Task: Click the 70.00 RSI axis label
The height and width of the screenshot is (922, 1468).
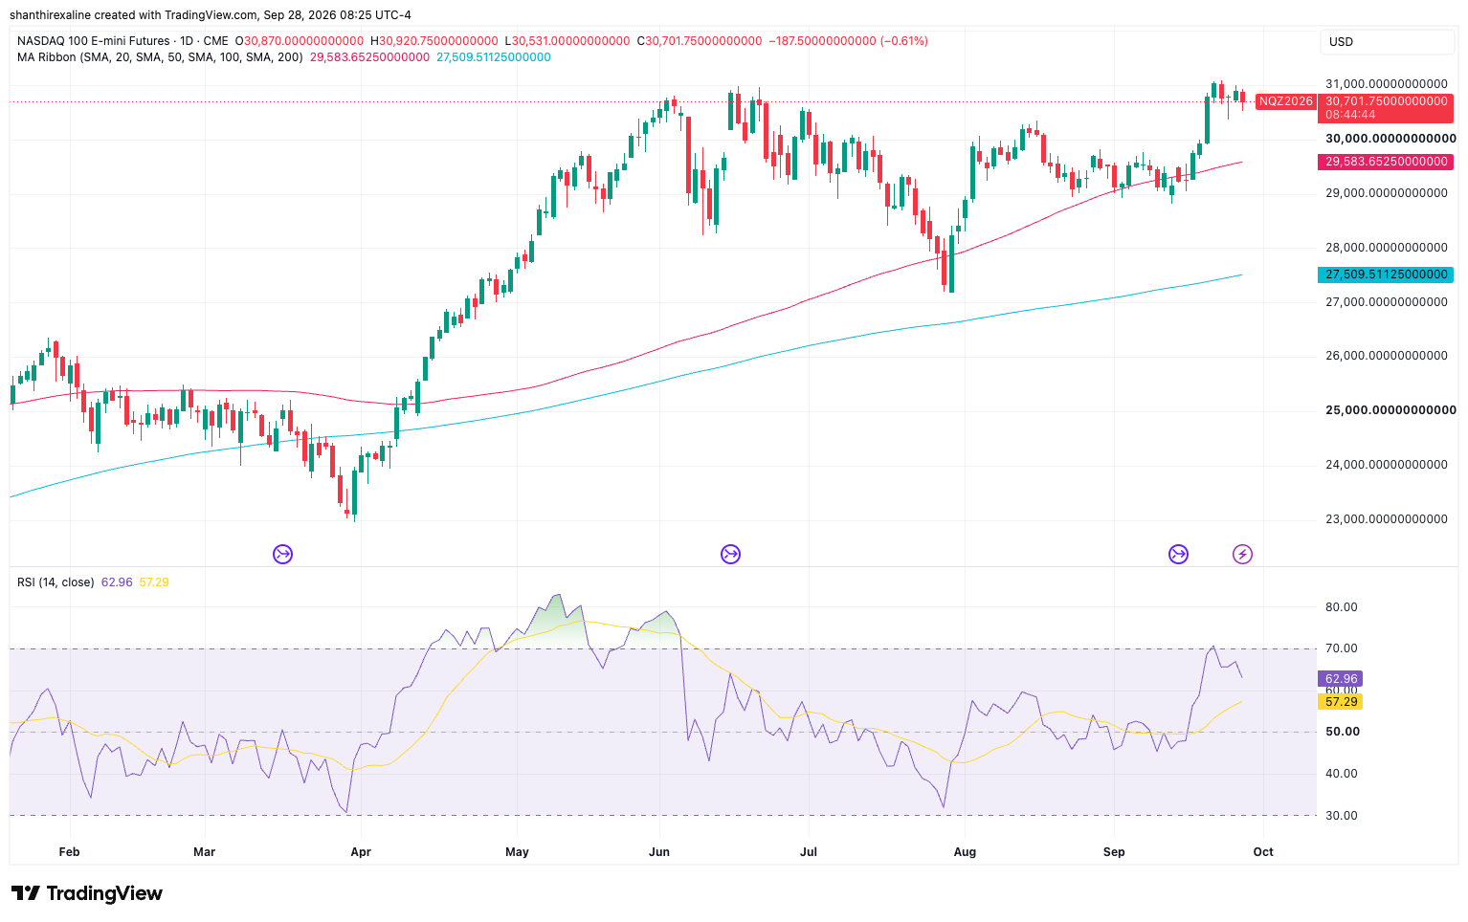Action: point(1341,649)
